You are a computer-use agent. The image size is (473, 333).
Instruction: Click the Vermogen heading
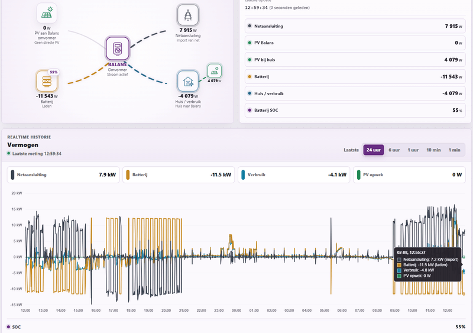23,145
